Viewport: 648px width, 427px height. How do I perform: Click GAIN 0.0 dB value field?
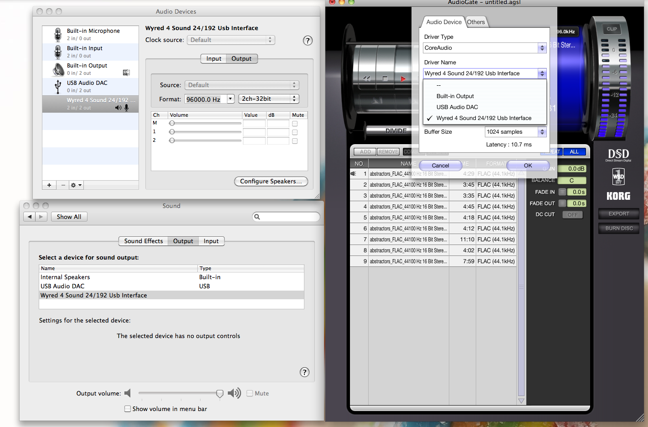tap(572, 169)
